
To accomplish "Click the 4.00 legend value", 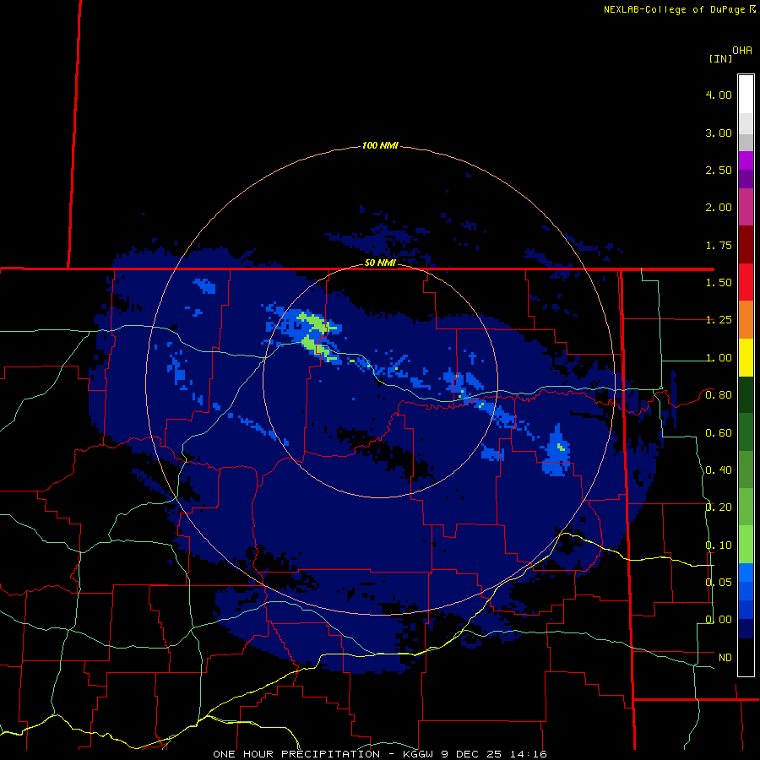I will 719,95.
